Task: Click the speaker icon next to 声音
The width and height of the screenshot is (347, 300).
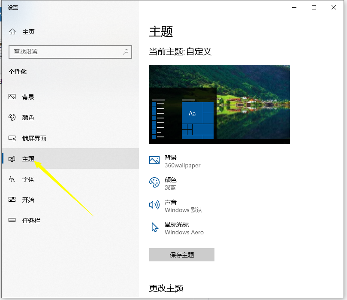Action: click(x=154, y=205)
